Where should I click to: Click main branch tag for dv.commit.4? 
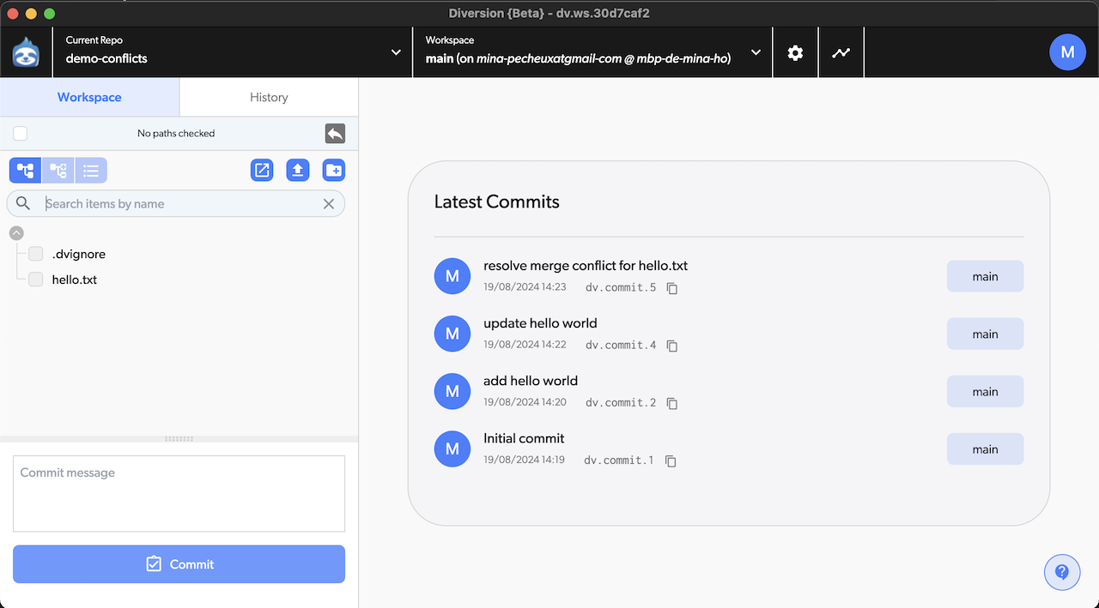coord(985,334)
